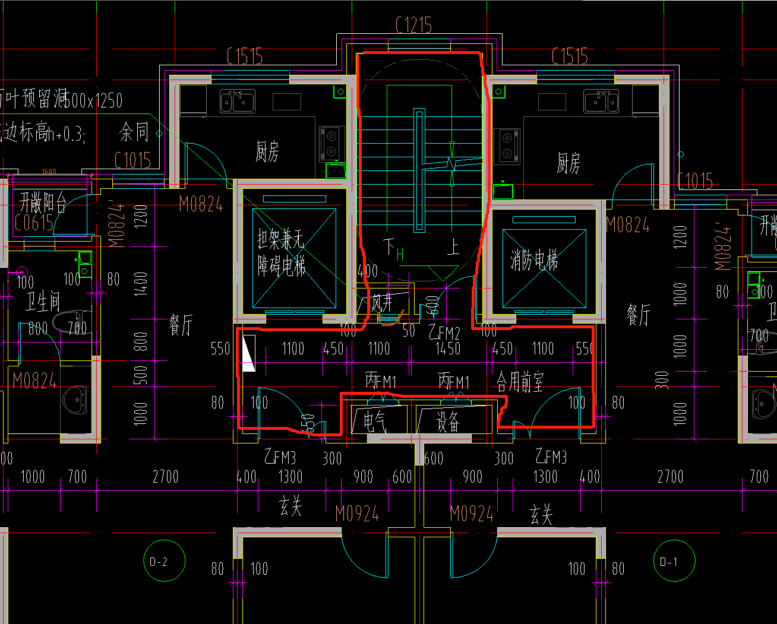The width and height of the screenshot is (777, 624).
Task: Select the double sink symbol in right kitchen
Action: click(x=601, y=101)
